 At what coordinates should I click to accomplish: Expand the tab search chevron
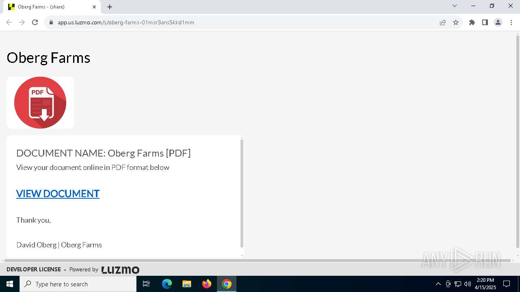(455, 6)
